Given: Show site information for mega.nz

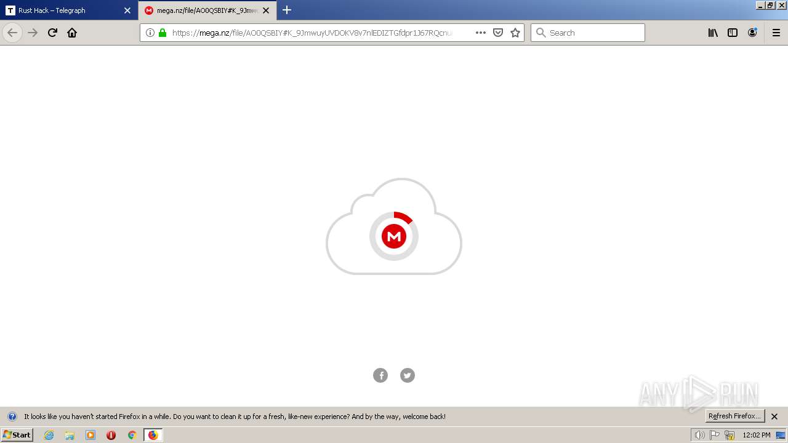Looking at the screenshot, I should click(x=150, y=33).
